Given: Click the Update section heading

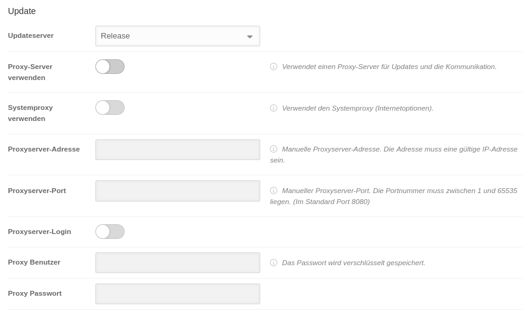Looking at the screenshot, I should tap(22, 11).
